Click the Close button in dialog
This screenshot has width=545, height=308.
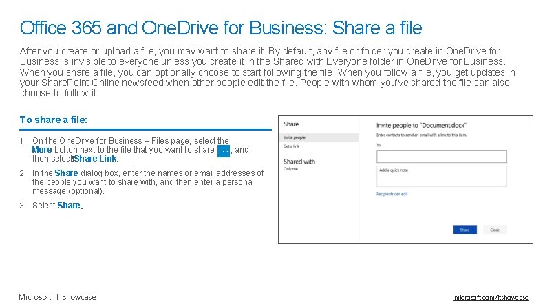495,230
